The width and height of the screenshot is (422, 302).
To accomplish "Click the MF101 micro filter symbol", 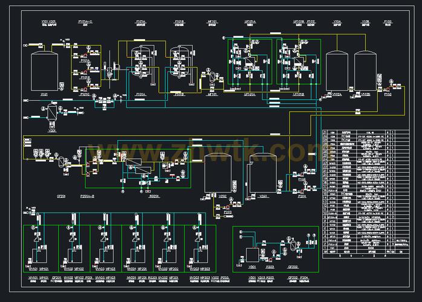I will point(212,77).
